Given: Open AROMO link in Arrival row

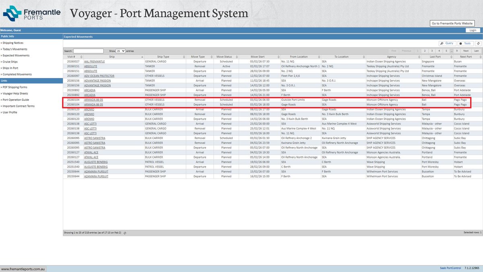Looking at the screenshot, I should 89,109.
